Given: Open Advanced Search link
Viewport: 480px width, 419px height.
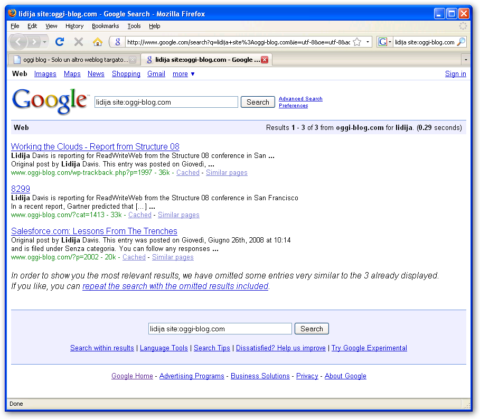Looking at the screenshot, I should pyautogui.click(x=300, y=99).
